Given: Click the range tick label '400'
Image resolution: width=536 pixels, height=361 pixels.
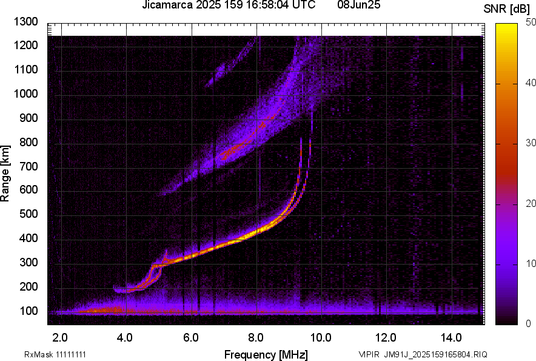Looking at the screenshot, I should pos(28,238).
